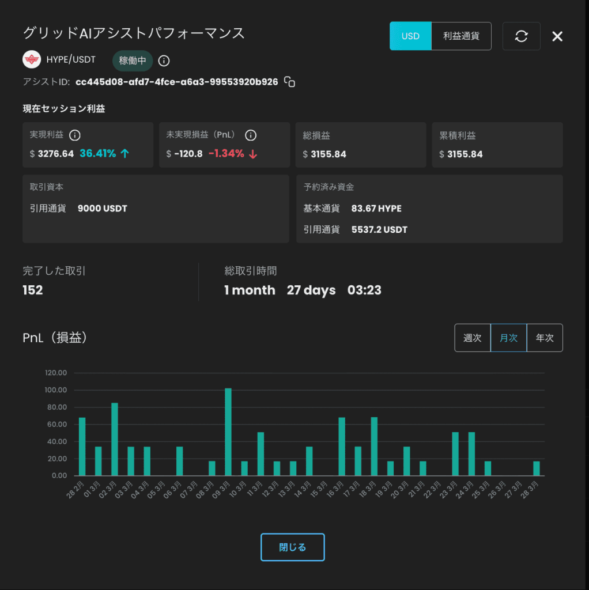The image size is (589, 590).
Task: Click the info icon beside 未実現損益（PnL）
Action: (251, 135)
